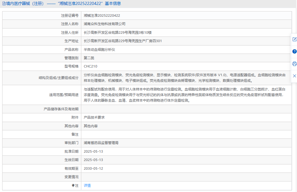The image size is (297, 192).
Task: Click the 适用范围/预期用途 row label
Action: click(64, 94)
